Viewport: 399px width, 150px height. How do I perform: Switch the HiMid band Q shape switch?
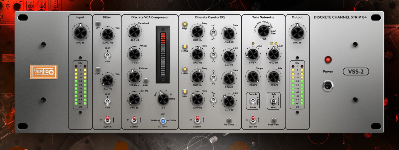coord(213,55)
